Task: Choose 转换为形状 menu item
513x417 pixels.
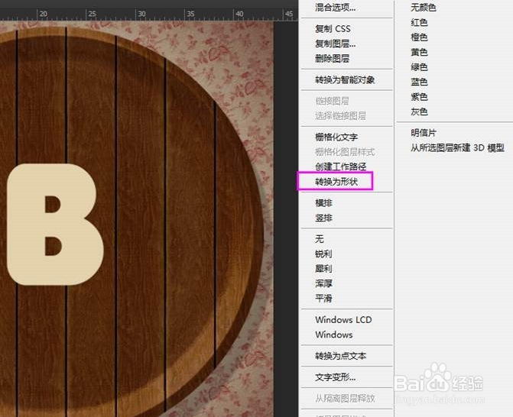Action: point(336,182)
